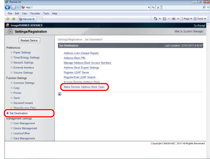
Task: Click the browser Back arrow button
Action: [x=7, y=7]
